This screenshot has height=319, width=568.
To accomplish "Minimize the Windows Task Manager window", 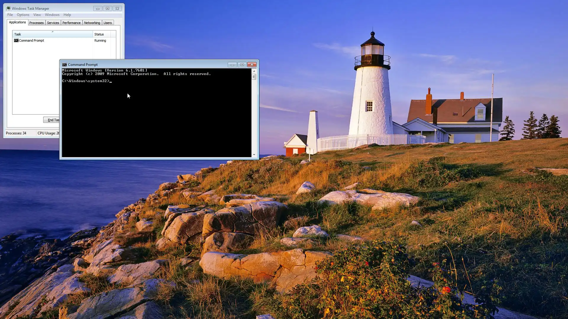I will tap(98, 9).
